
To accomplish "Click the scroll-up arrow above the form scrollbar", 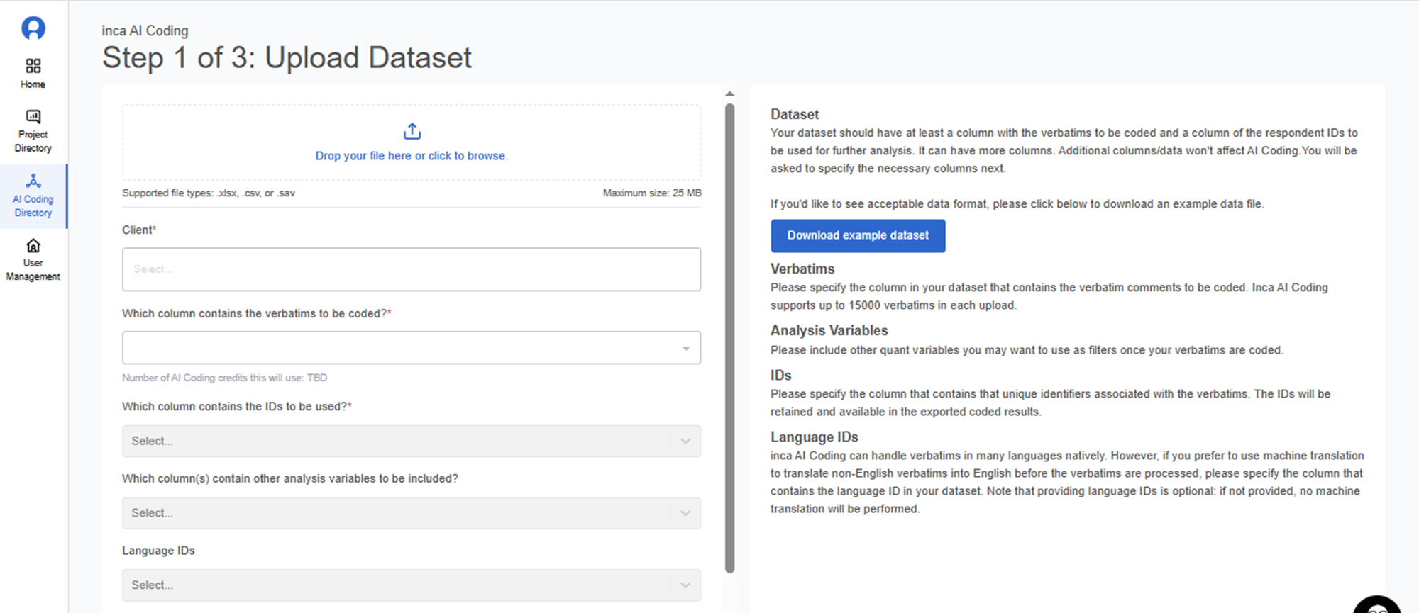I will (729, 94).
